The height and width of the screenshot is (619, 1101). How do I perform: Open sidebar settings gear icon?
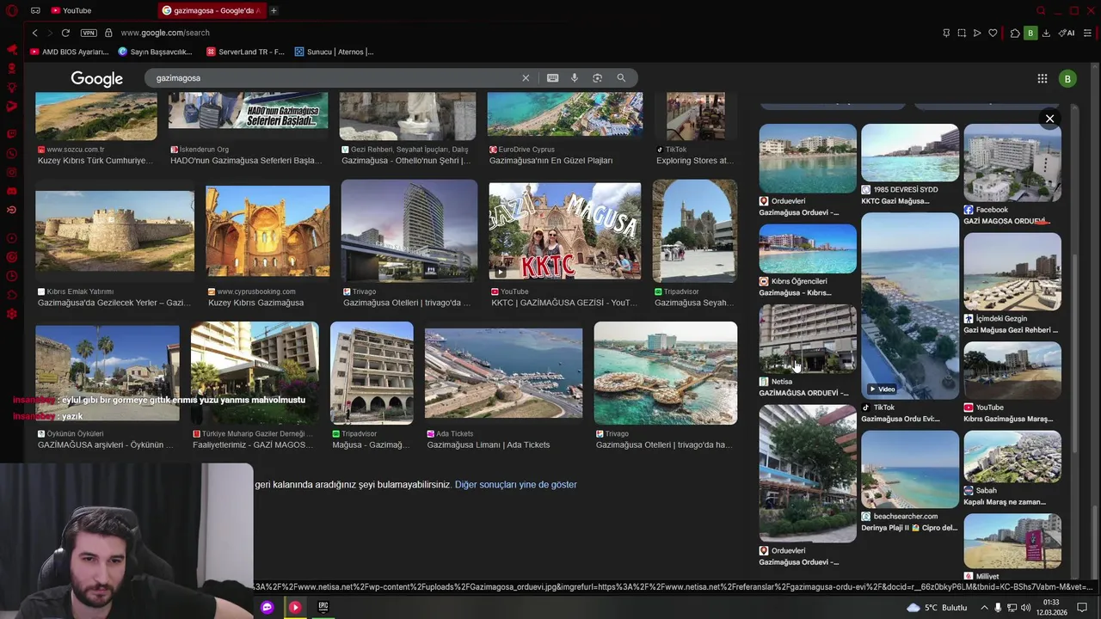(x=12, y=314)
